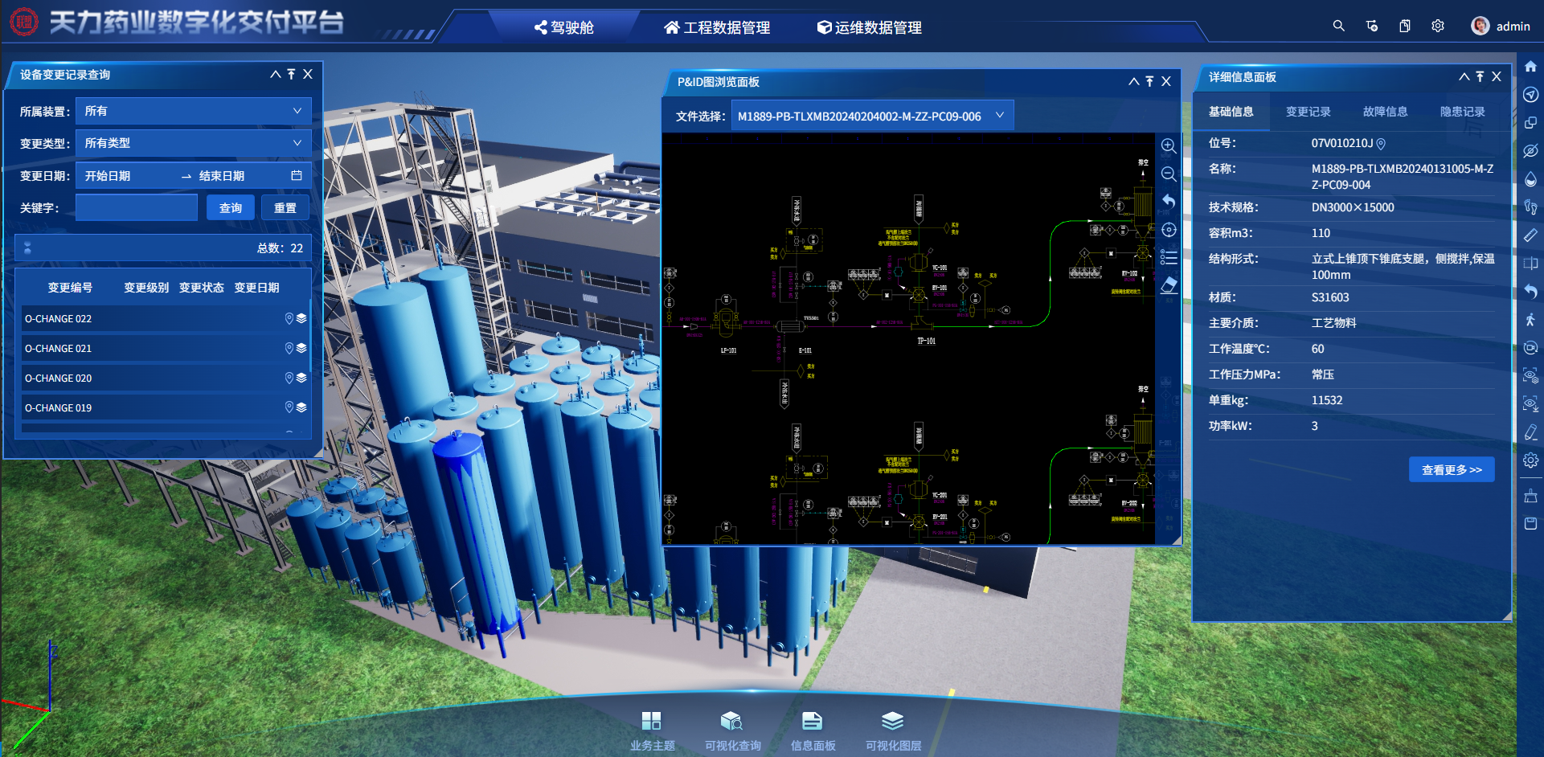Select the eraser tool in P&ID viewer
The width and height of the screenshot is (1544, 757).
click(x=1169, y=284)
